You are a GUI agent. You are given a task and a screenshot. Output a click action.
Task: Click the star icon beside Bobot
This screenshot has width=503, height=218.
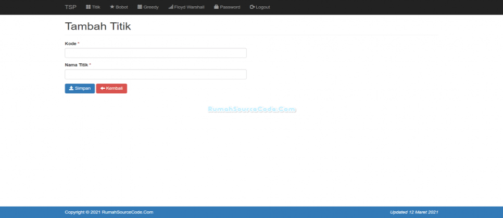tap(112, 7)
